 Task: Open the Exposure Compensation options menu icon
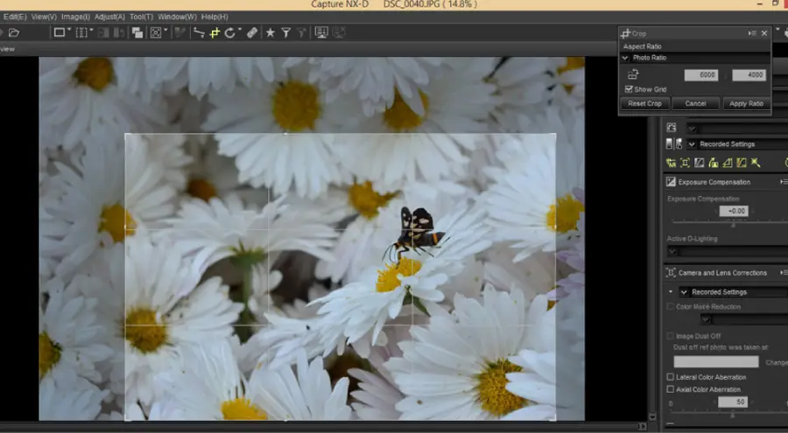point(784,182)
